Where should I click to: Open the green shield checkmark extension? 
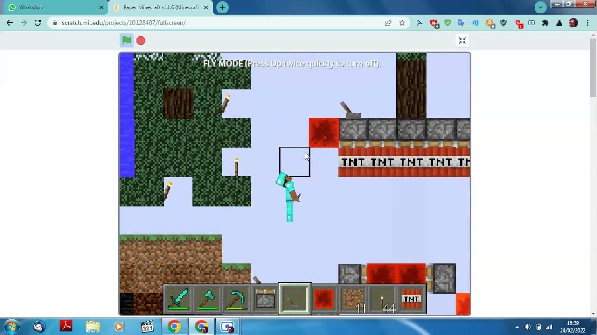[448, 23]
